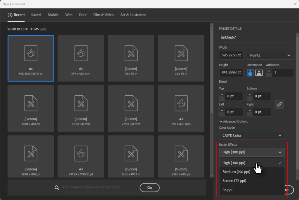Click the Top bleed 0 pt field
Screen dimensions: 299x200
point(234,96)
